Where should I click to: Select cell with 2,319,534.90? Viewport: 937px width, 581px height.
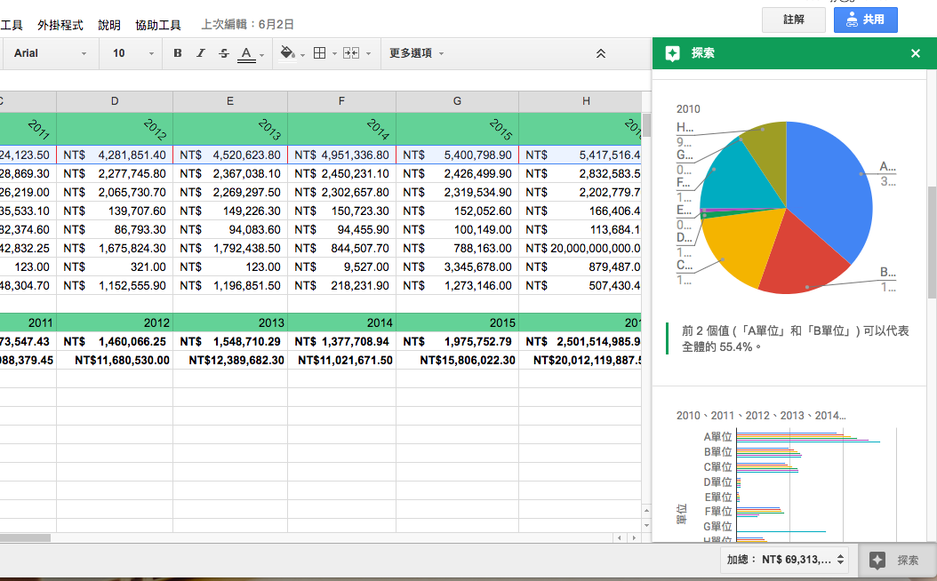coord(457,192)
